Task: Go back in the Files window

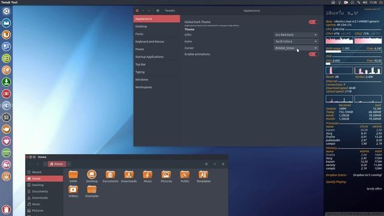Action: coord(31,164)
